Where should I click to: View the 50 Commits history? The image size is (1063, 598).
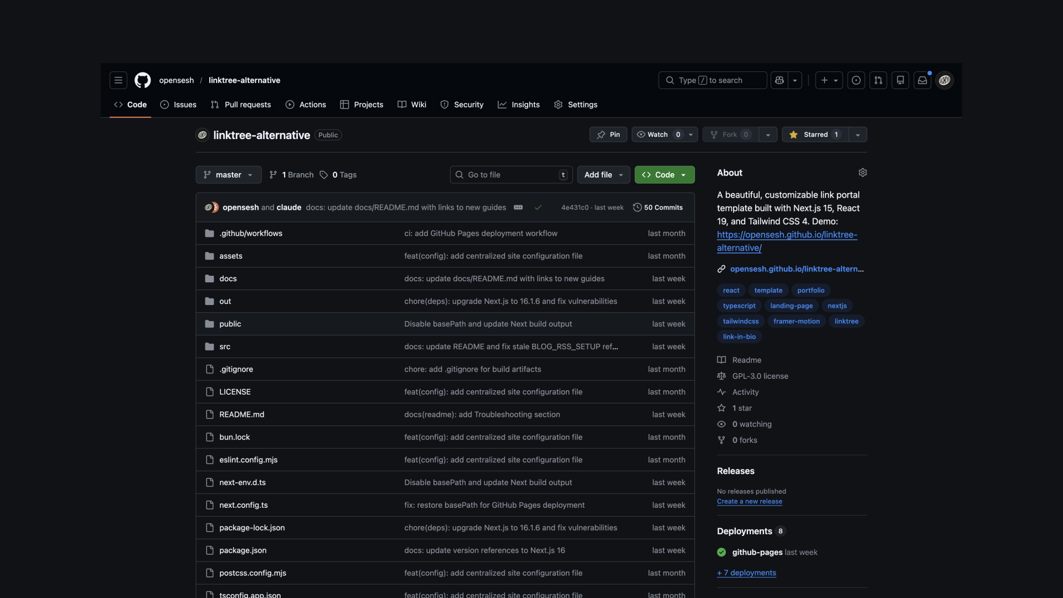point(658,208)
